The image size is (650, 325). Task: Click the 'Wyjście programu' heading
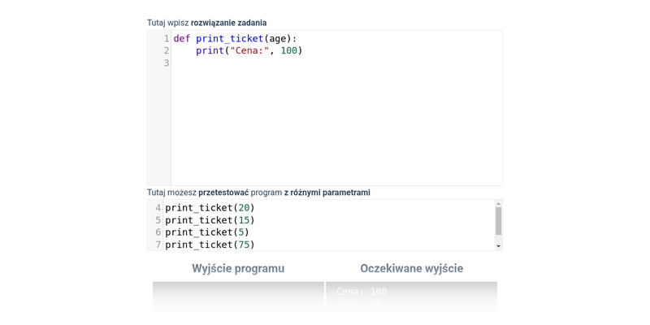point(238,268)
